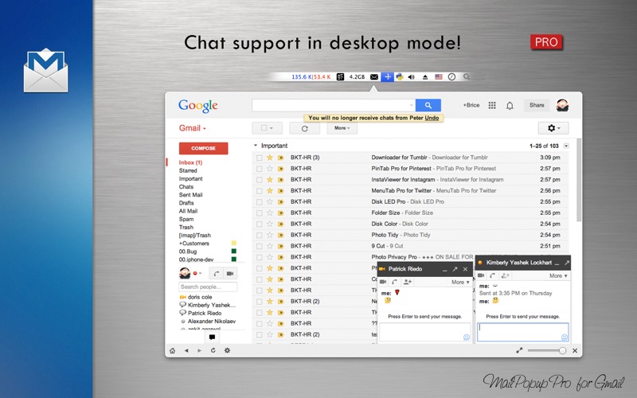Pop out the Patrick Riedo chat window
The width and height of the screenshot is (637, 398).
[455, 269]
